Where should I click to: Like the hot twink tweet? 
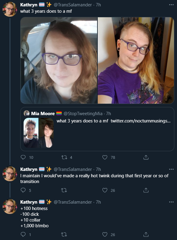coord(105,190)
